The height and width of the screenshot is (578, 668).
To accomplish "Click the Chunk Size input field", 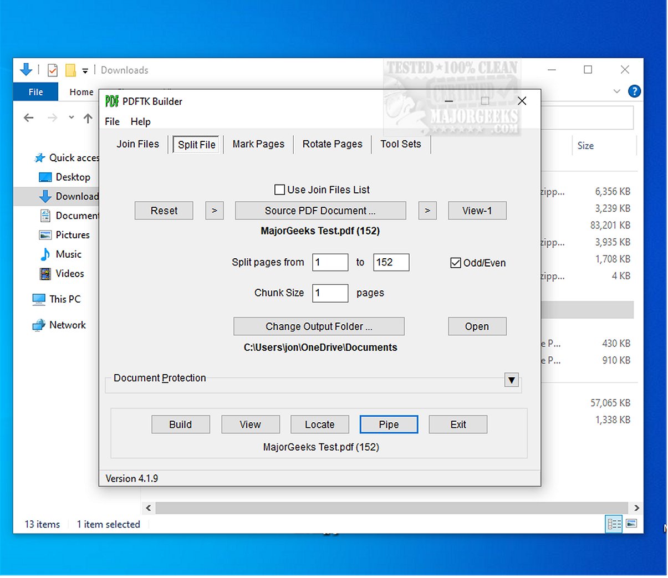I will (x=330, y=293).
